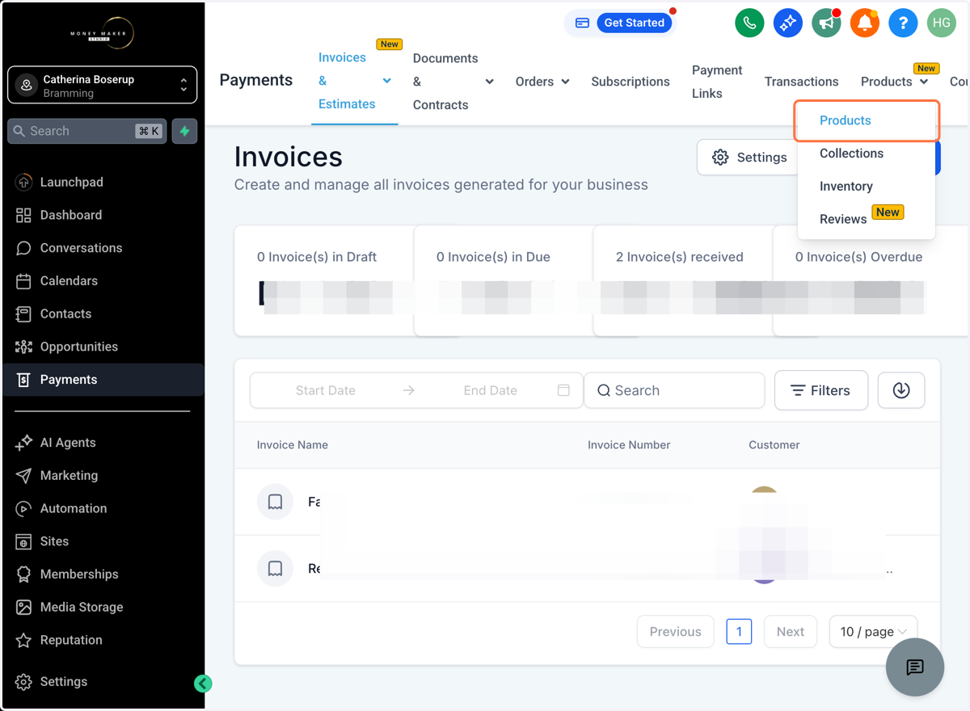
Task: Click the Automation sidebar icon
Action: click(x=23, y=508)
